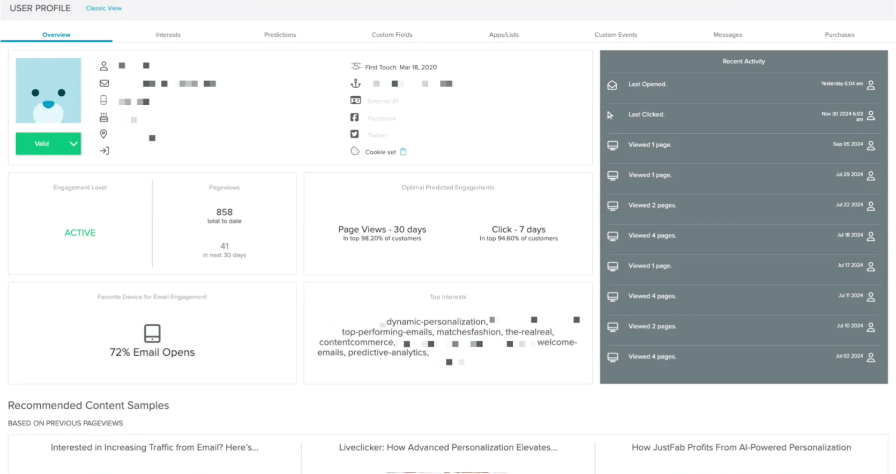
Task: Click the Facebook field
Action: 381,118
